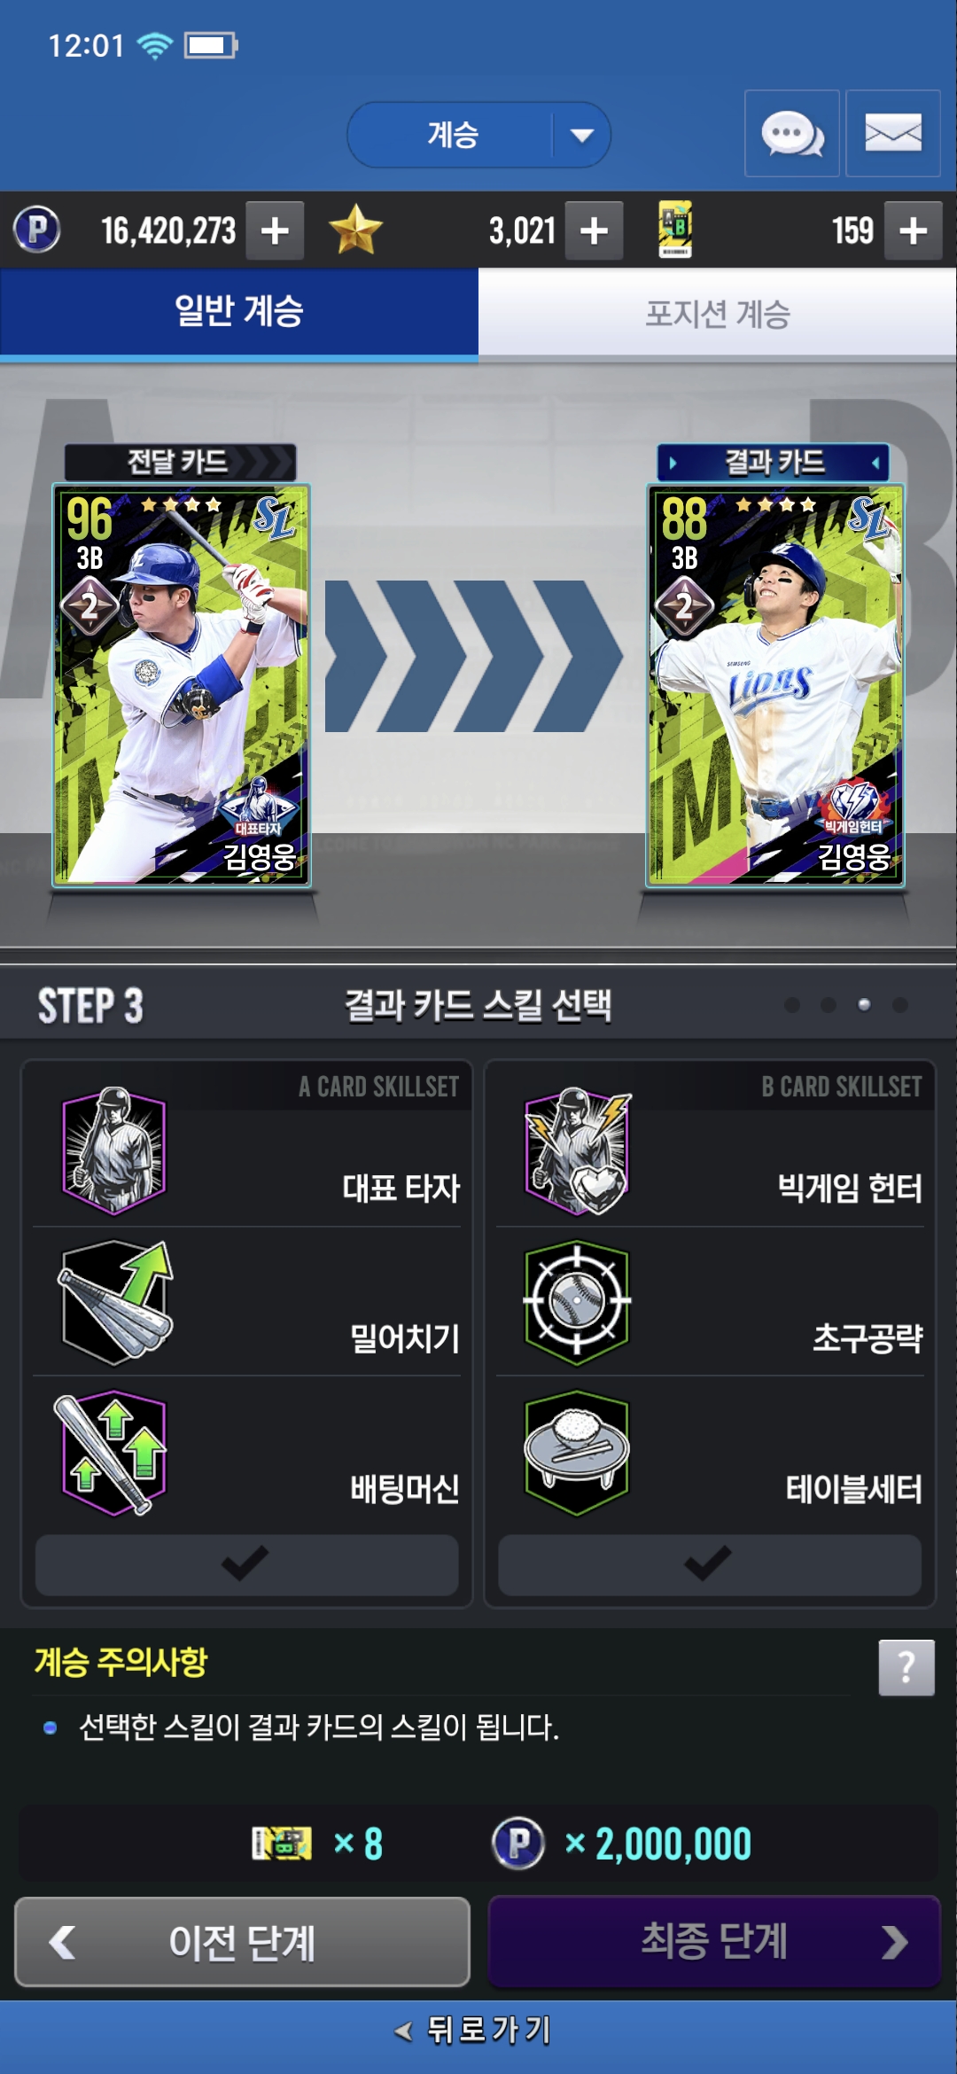Check the A CARD SKILLSET selection box
957x2074 pixels.
click(x=246, y=1564)
